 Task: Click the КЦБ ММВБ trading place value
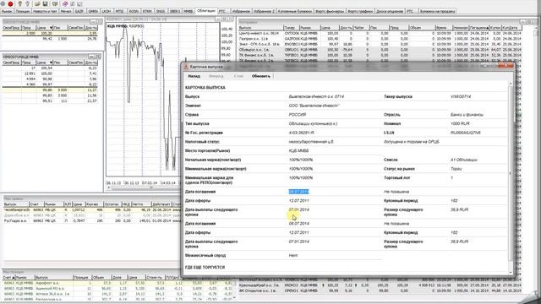298,151
